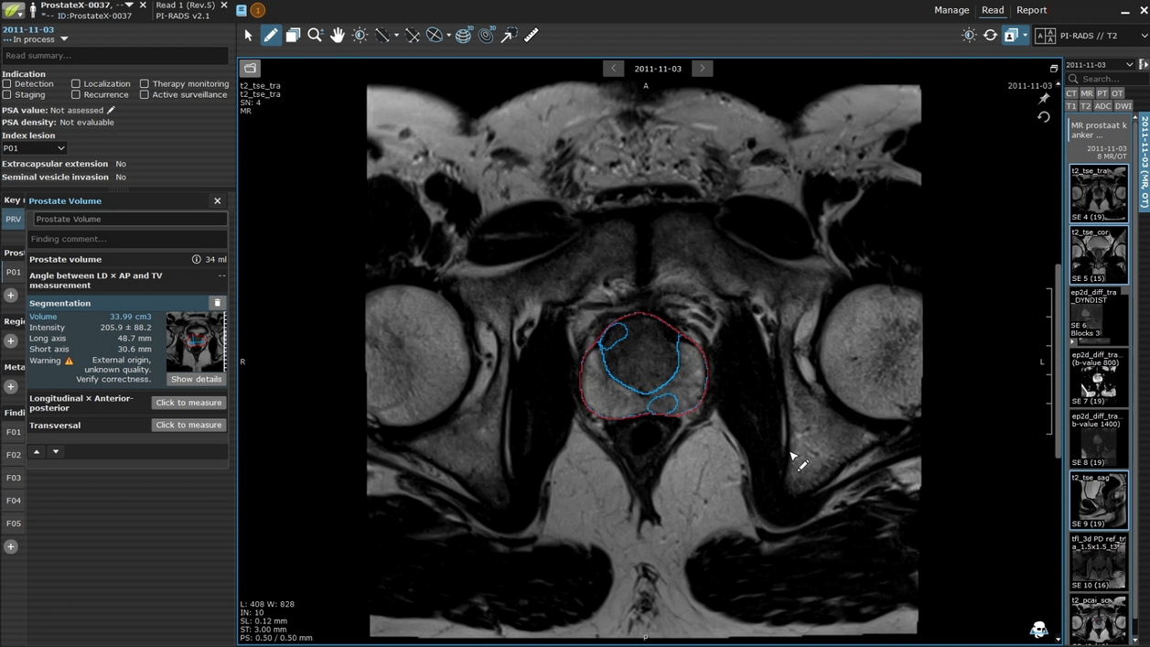This screenshot has width=1150, height=647.
Task: Click the pin icon in viewer
Action: pyautogui.click(x=1044, y=99)
